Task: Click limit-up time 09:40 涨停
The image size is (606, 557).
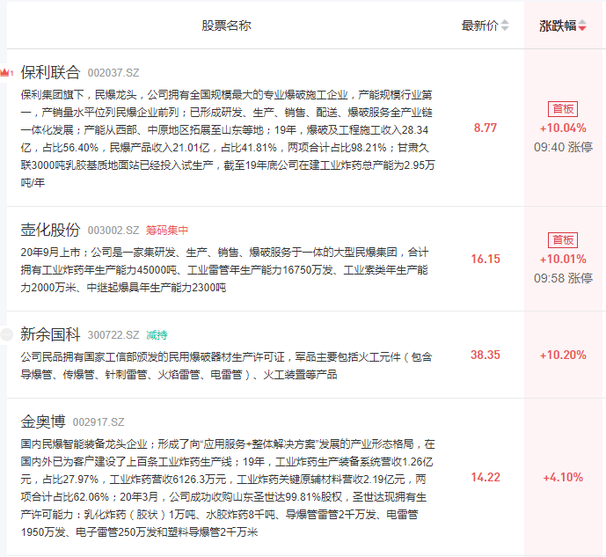Action: click(563, 147)
